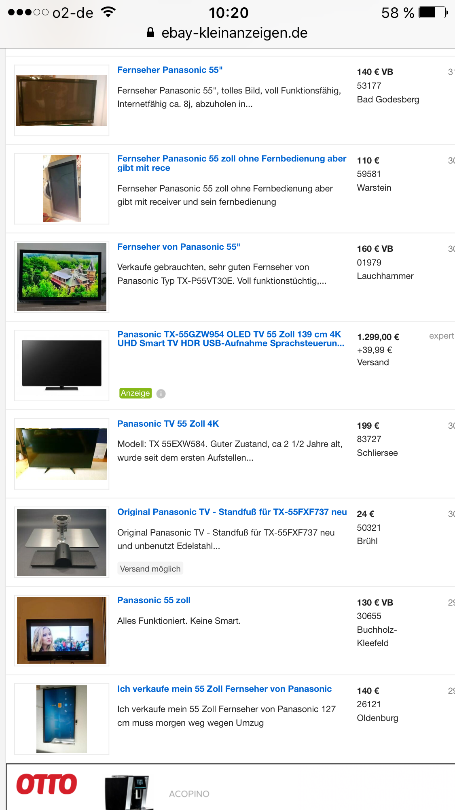Tap the ebay-kleinanzeigen.de address bar
Viewport: 455px width, 810px height.
(227, 33)
